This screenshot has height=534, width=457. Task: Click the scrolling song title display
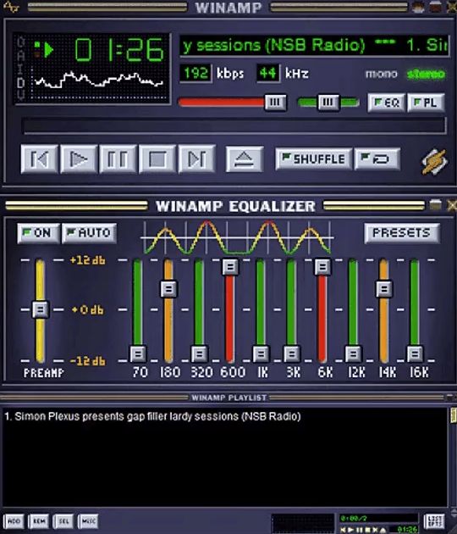tap(314, 45)
